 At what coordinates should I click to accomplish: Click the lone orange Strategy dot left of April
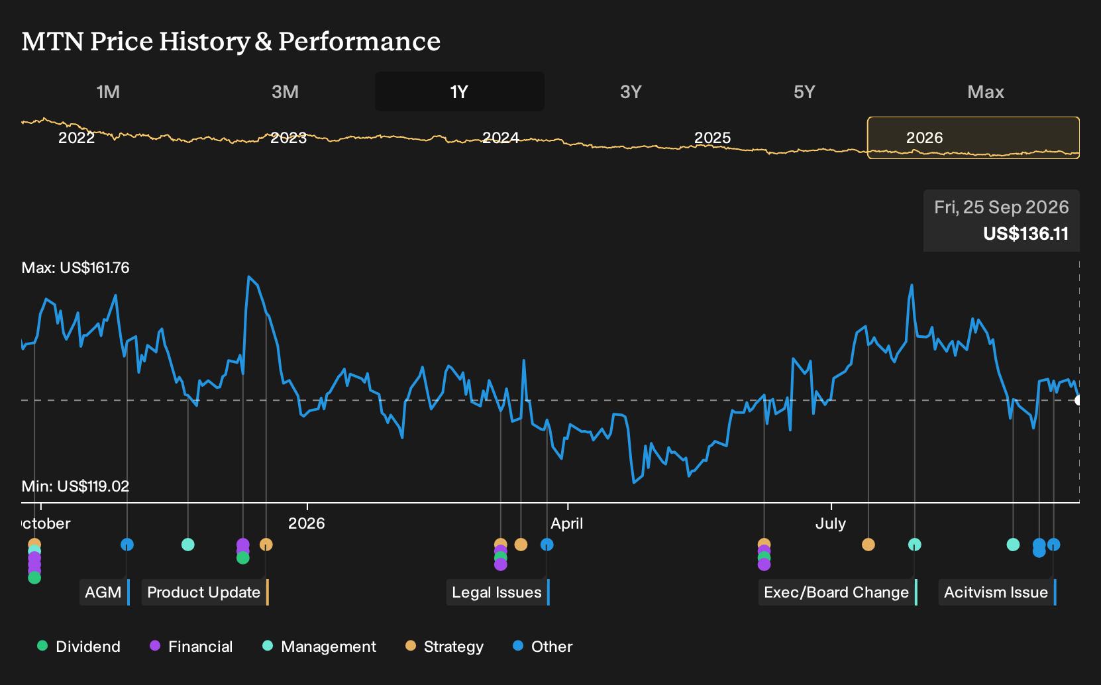[521, 545]
